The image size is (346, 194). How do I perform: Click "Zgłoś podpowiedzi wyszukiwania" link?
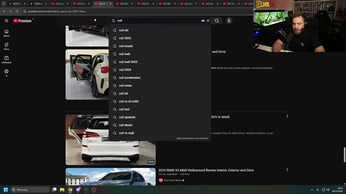[192, 138]
